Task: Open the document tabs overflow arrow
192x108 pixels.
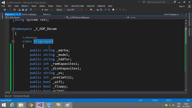Action: click(x=186, y=14)
